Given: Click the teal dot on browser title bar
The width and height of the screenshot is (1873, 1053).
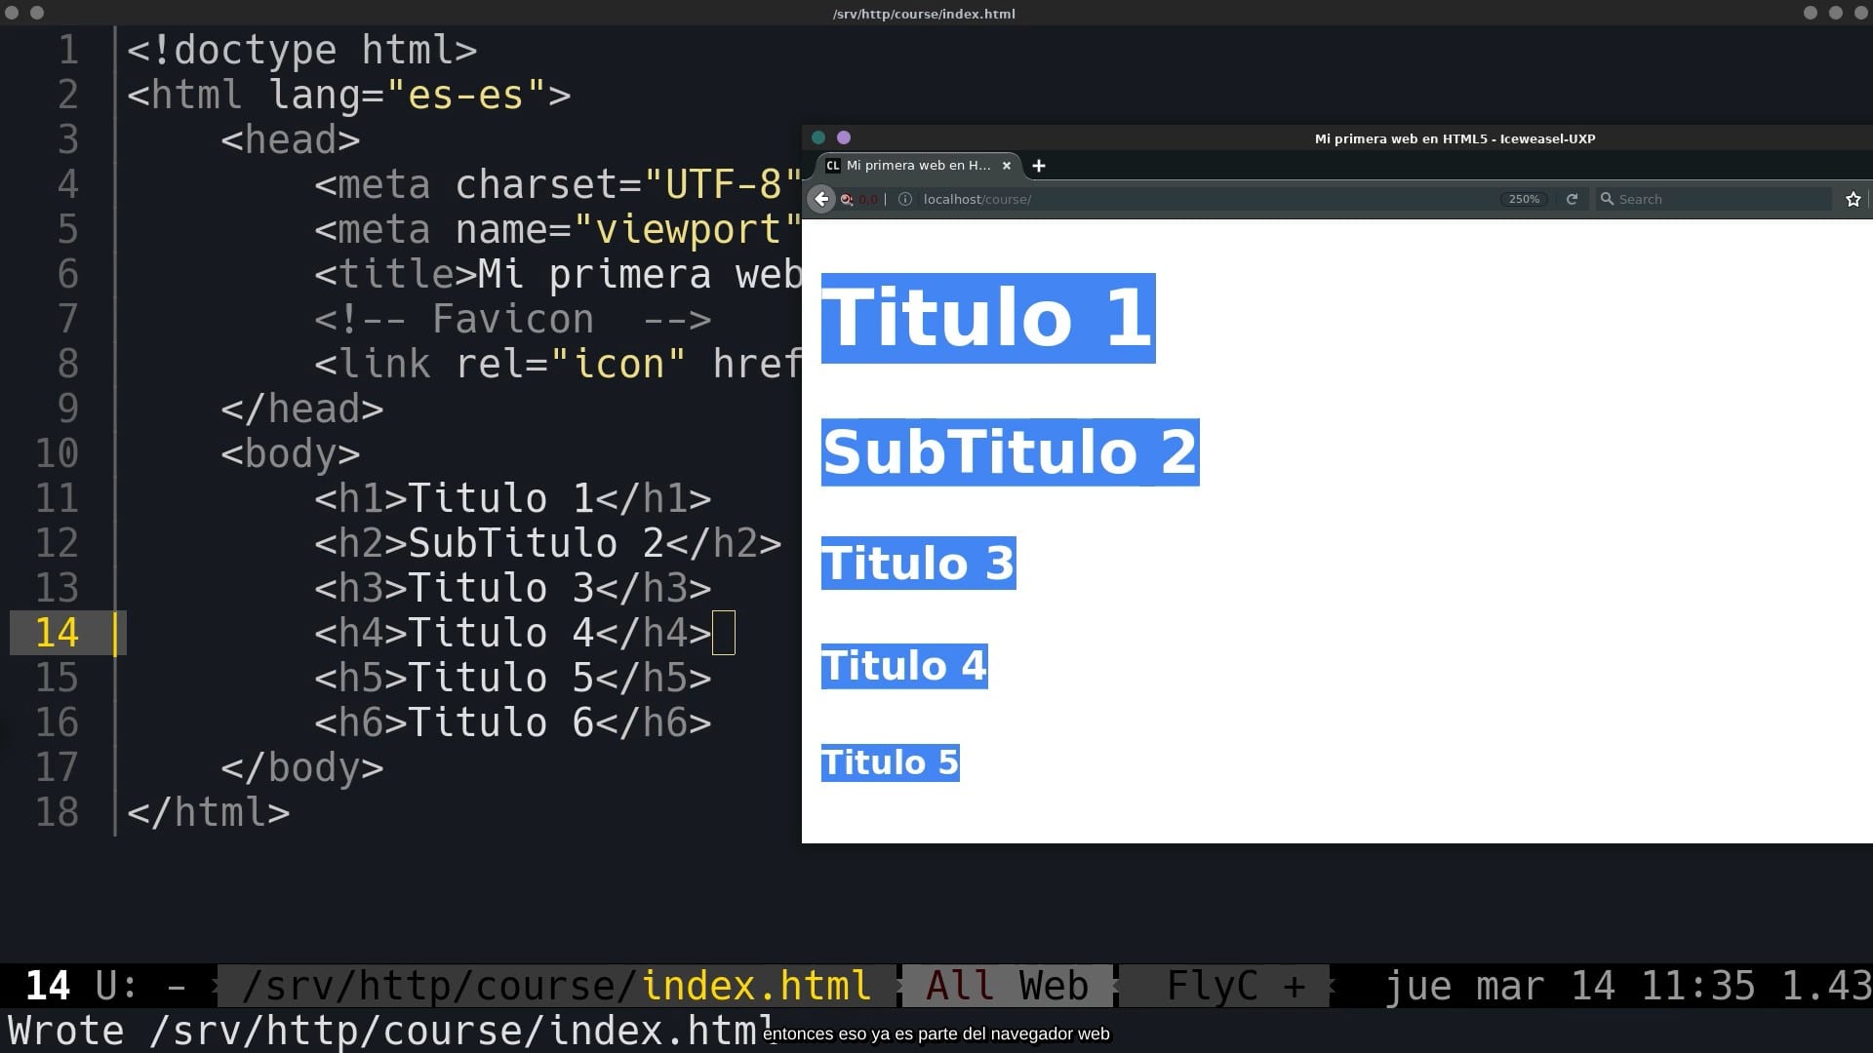Looking at the screenshot, I should tap(818, 137).
